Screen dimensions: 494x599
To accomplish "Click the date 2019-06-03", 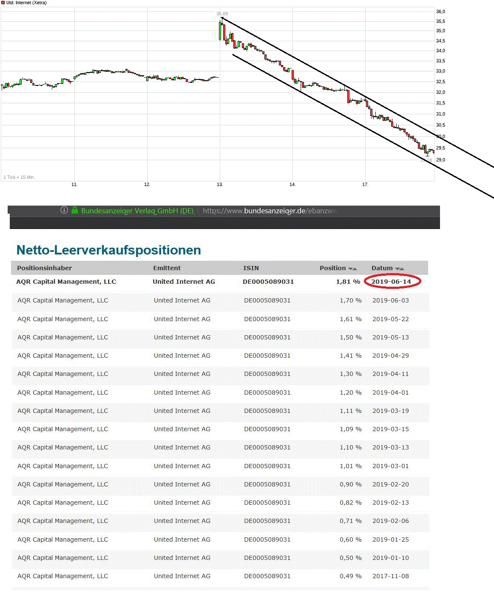I will point(391,300).
